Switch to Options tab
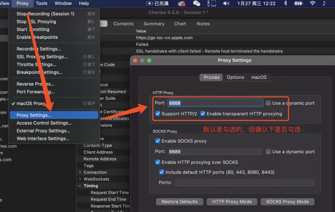Viewport: 335px width, 212px height. pyautogui.click(x=235, y=77)
